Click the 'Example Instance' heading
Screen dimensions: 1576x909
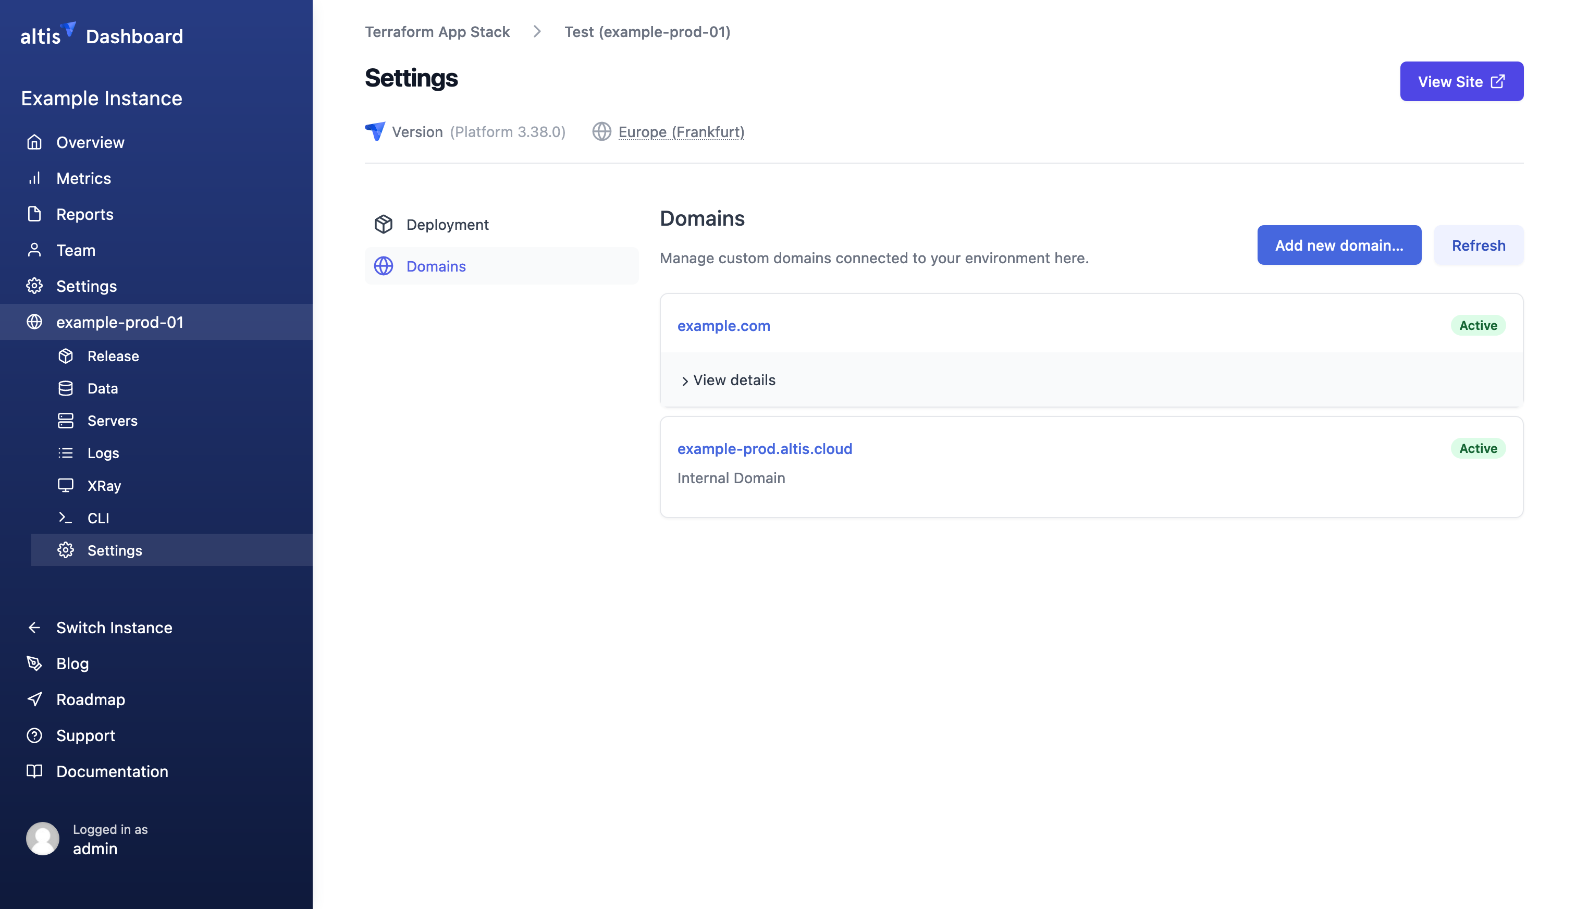[x=102, y=98]
